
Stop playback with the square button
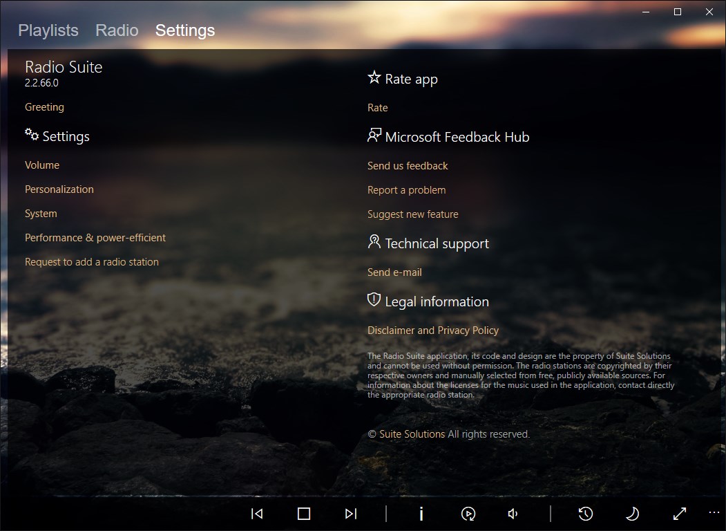(x=304, y=514)
